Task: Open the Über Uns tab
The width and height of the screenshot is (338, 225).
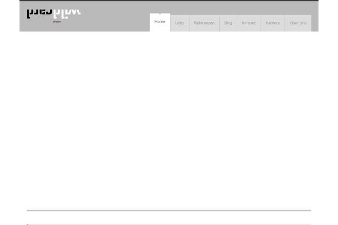Action: pyautogui.click(x=298, y=23)
